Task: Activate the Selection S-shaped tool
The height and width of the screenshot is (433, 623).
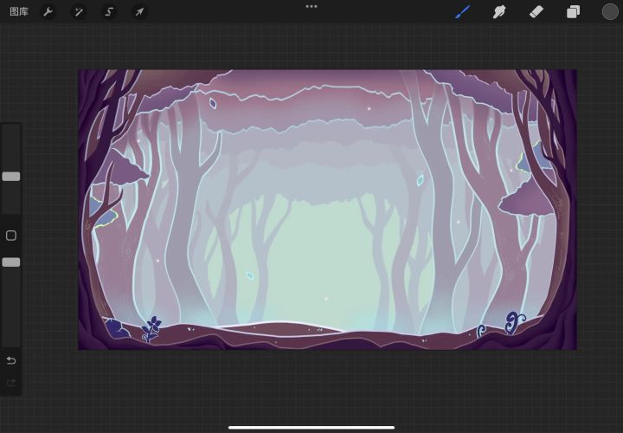Action: [109, 12]
